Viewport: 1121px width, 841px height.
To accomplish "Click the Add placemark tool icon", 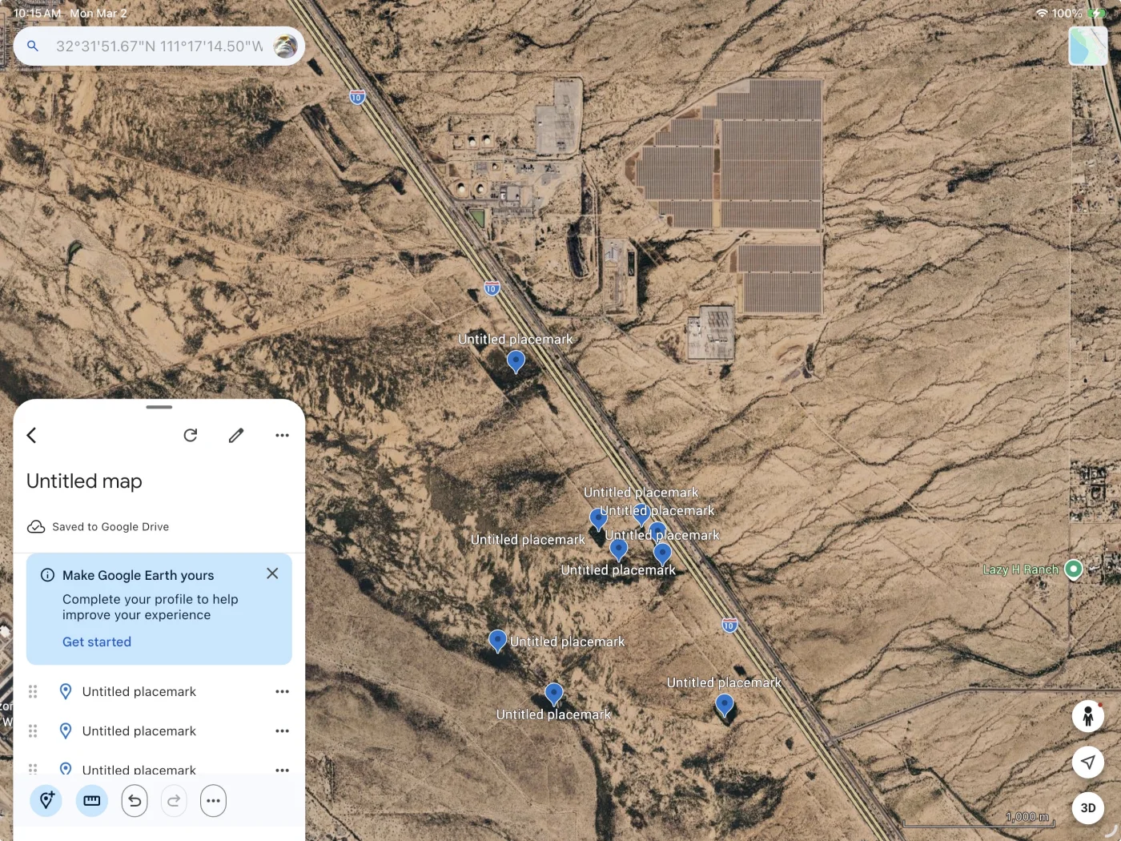I will [x=46, y=800].
